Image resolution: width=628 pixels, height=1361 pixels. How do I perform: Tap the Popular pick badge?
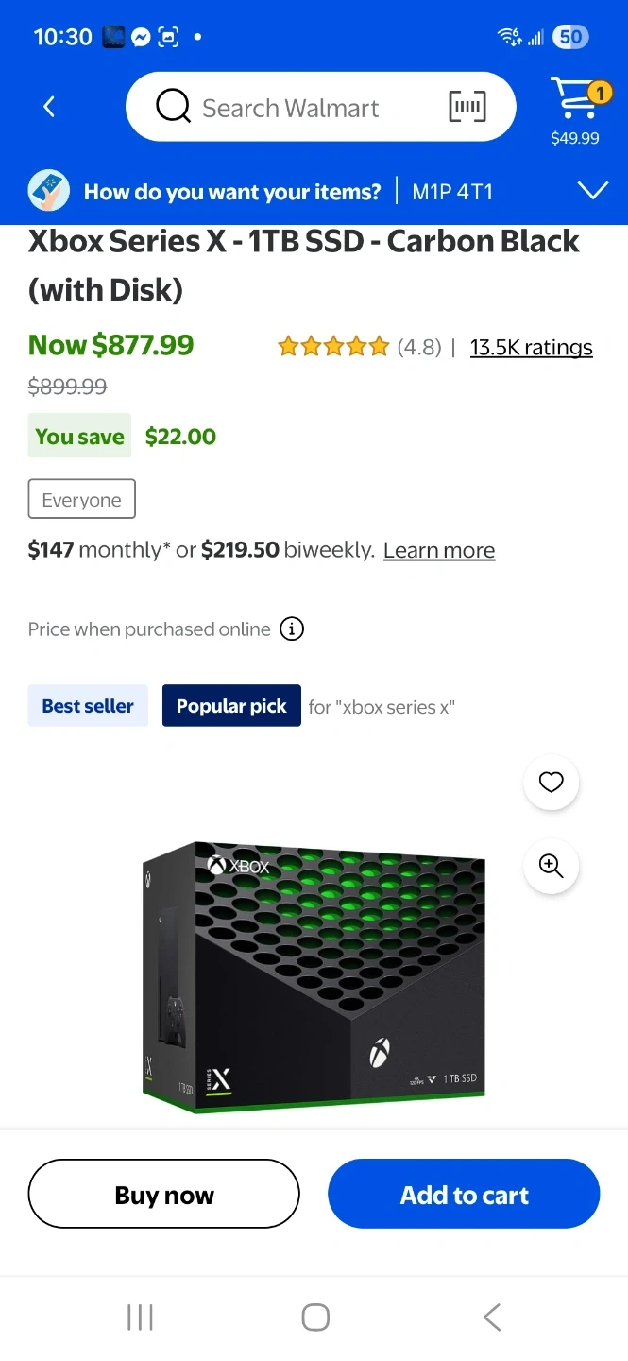click(x=231, y=706)
